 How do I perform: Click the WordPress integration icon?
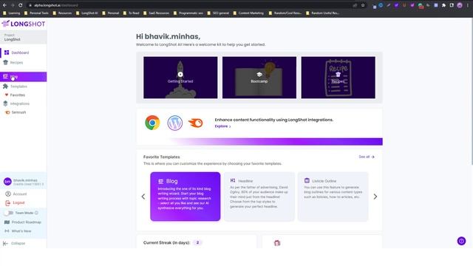(175, 123)
